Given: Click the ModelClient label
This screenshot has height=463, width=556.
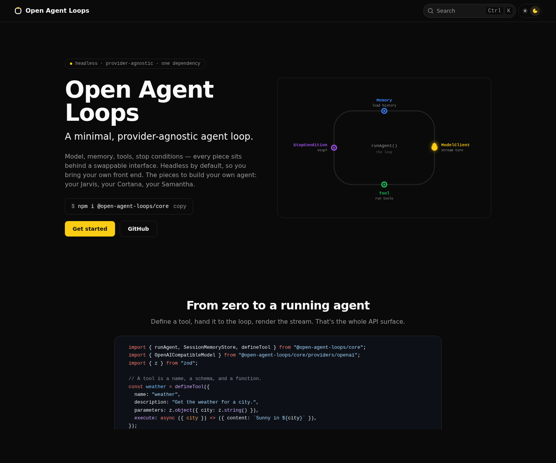Looking at the screenshot, I should 456,145.
